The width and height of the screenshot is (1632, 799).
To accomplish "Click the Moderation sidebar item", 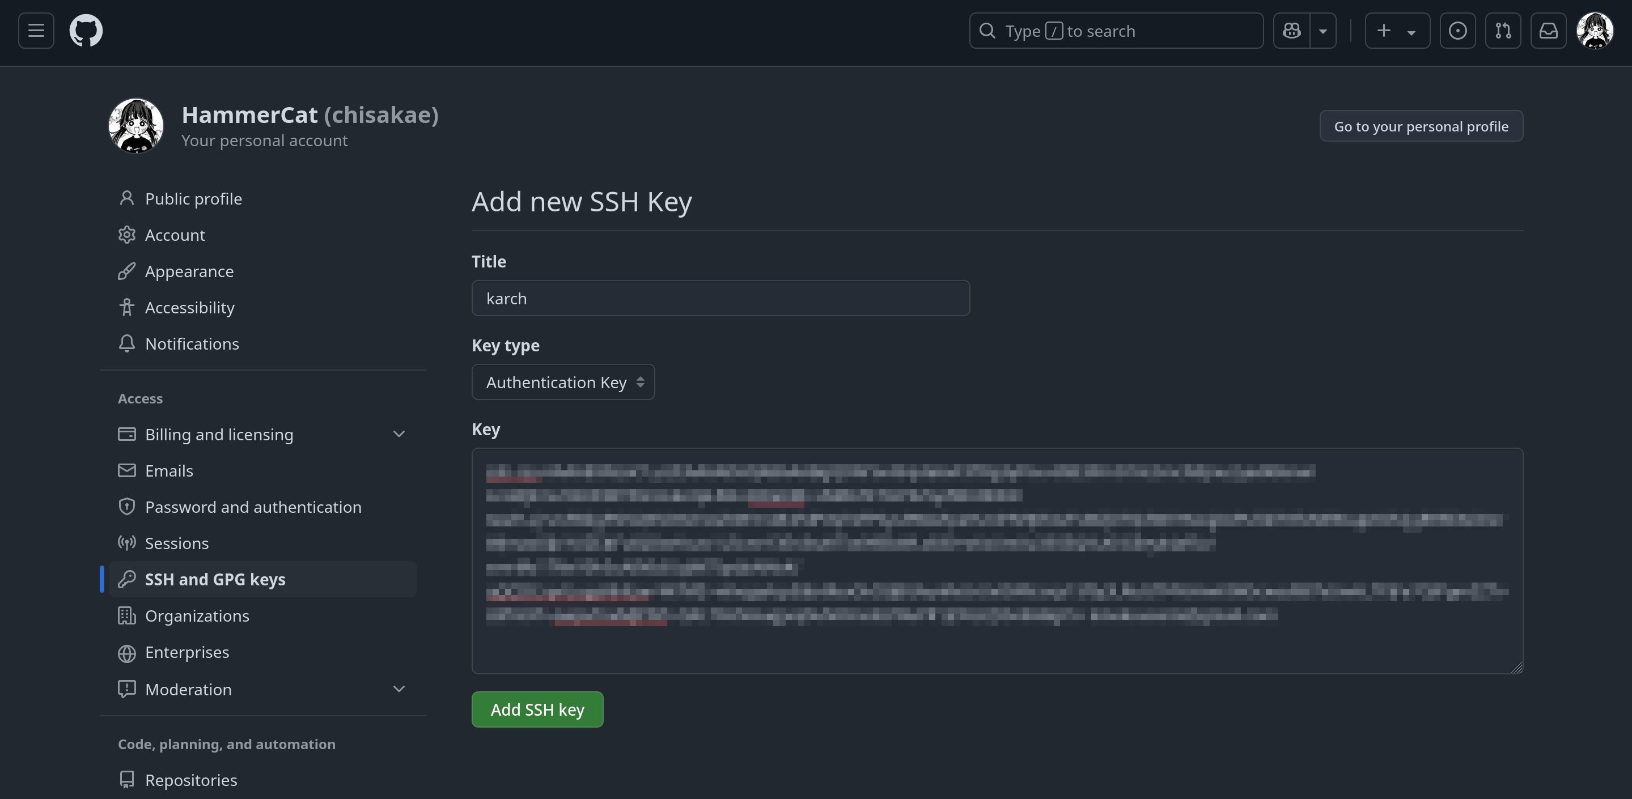I will click(x=263, y=689).
